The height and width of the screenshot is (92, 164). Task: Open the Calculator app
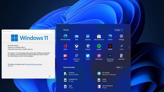point(121,57)
